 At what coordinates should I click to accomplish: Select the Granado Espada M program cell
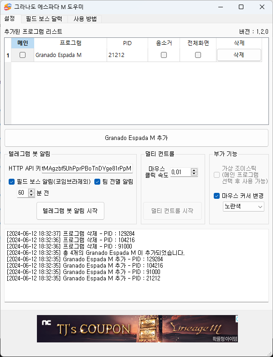(x=70, y=55)
